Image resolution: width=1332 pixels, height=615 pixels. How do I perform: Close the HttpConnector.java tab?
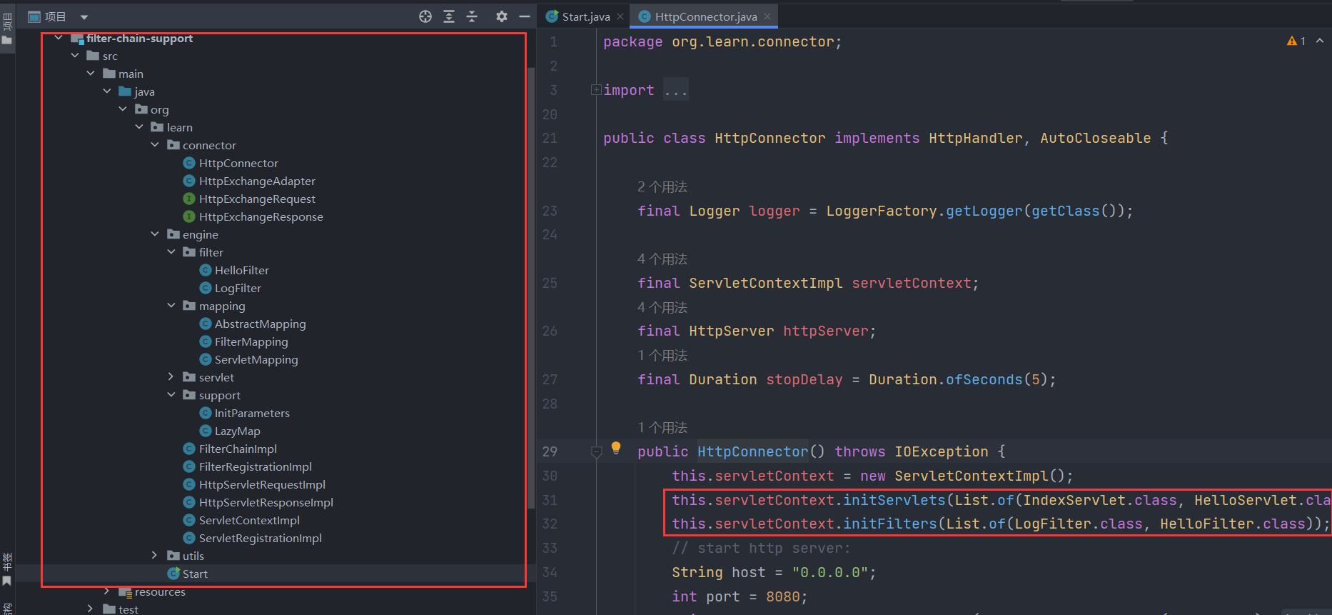(767, 16)
